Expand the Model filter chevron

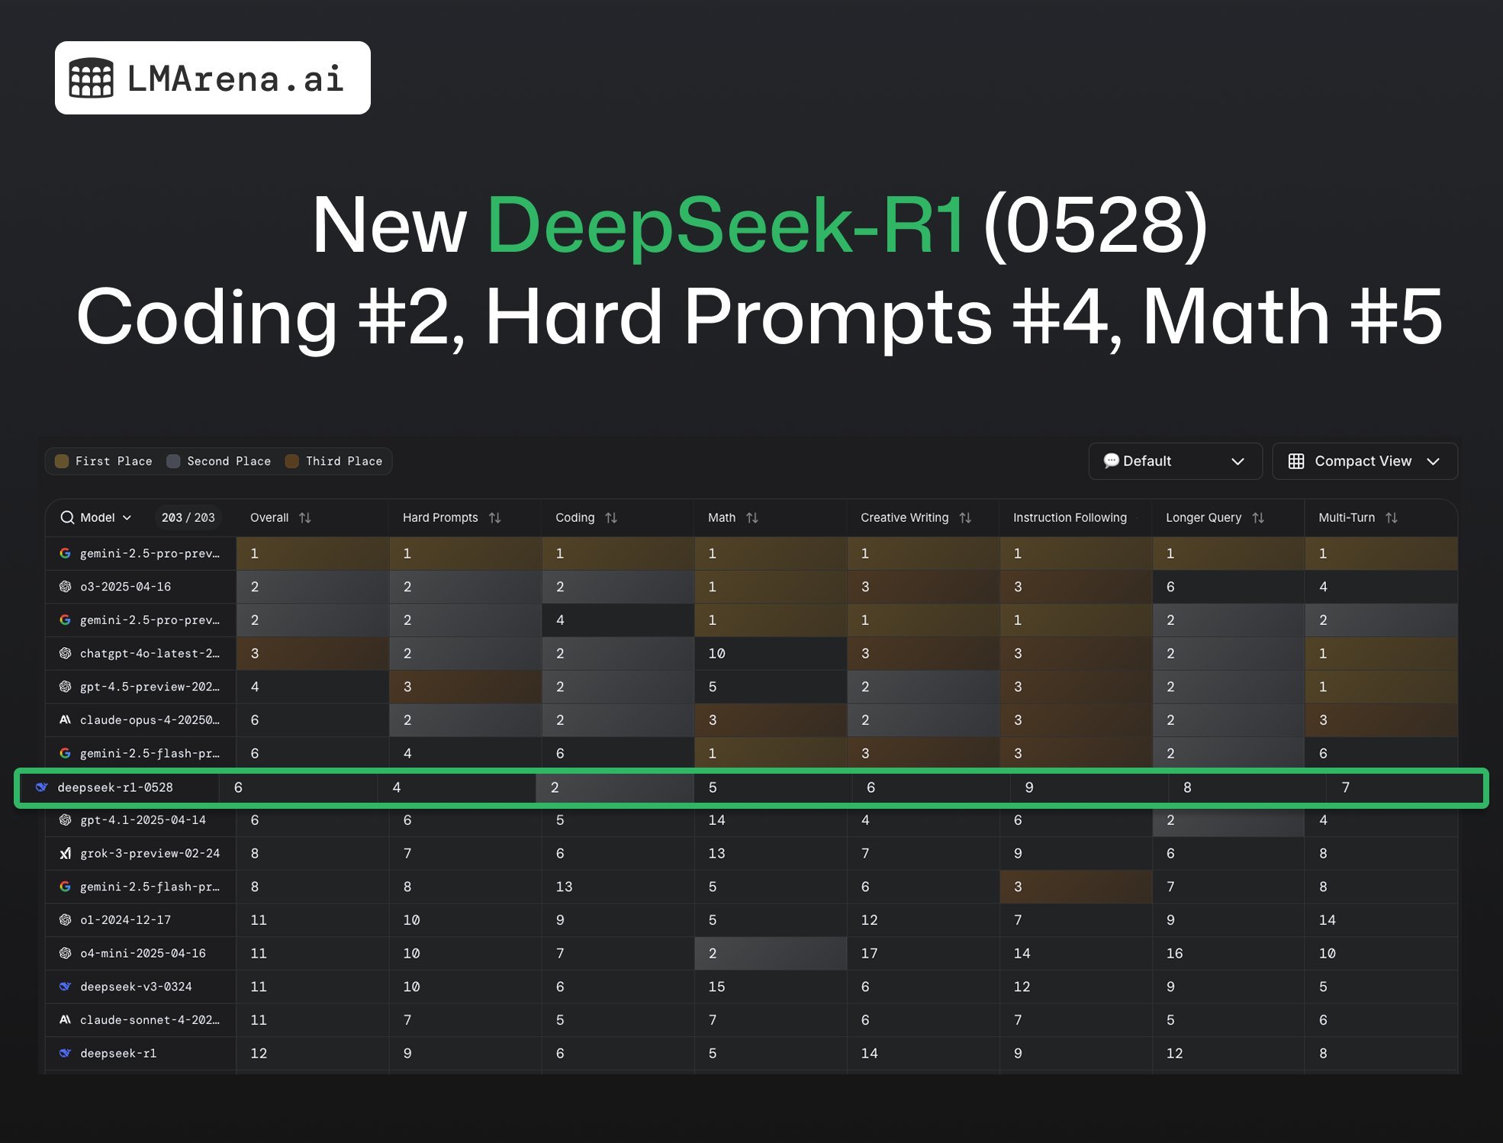coord(126,517)
